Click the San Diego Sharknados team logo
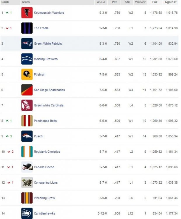 tap(27, 90)
